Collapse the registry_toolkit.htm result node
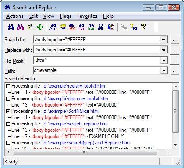 point(8,86)
